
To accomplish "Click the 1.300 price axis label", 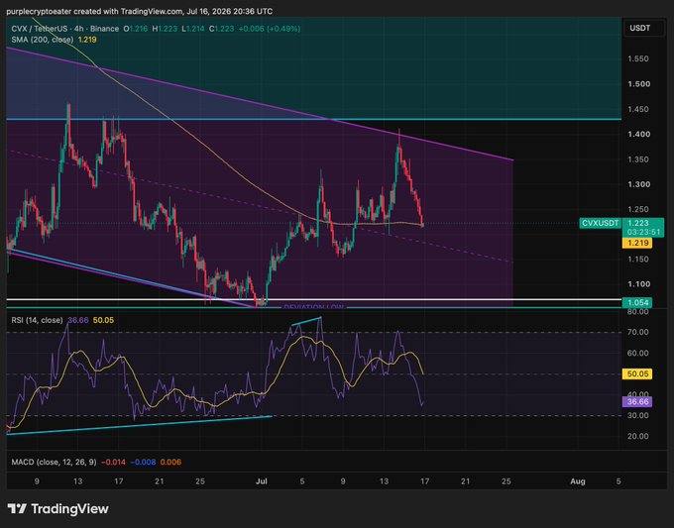I will (x=638, y=184).
